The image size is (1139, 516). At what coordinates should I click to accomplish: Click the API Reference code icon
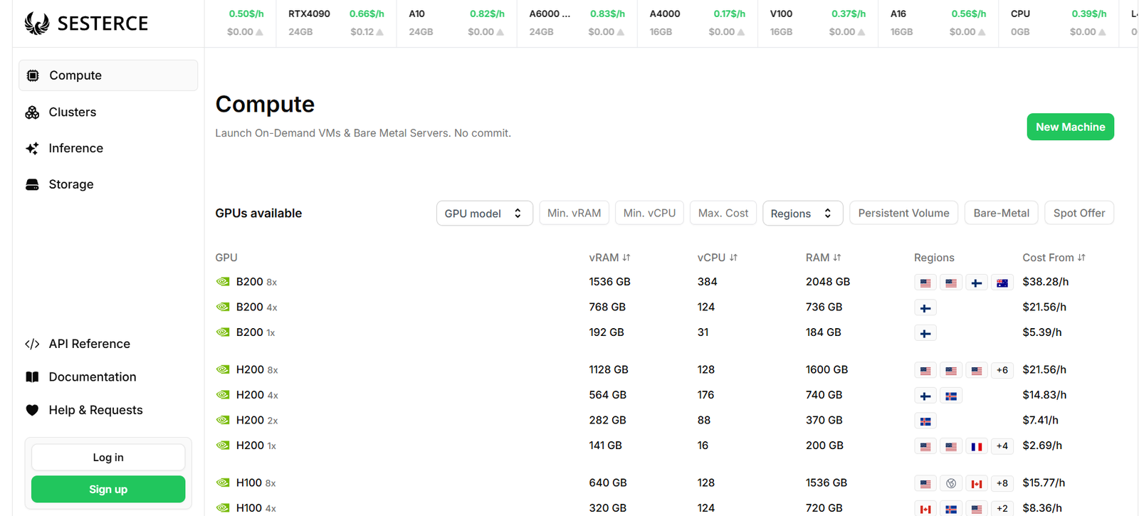click(32, 344)
